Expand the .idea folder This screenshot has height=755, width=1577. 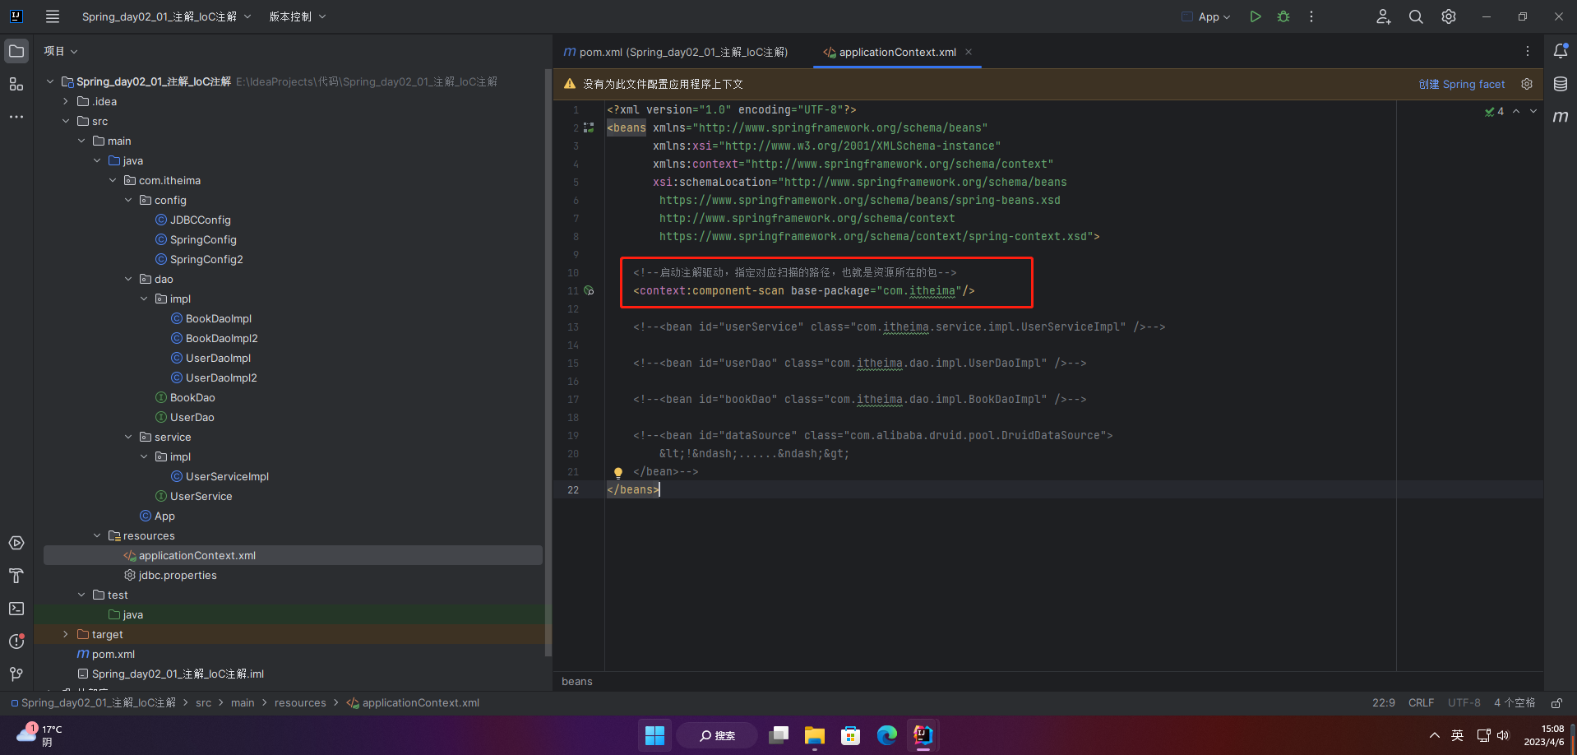[66, 101]
